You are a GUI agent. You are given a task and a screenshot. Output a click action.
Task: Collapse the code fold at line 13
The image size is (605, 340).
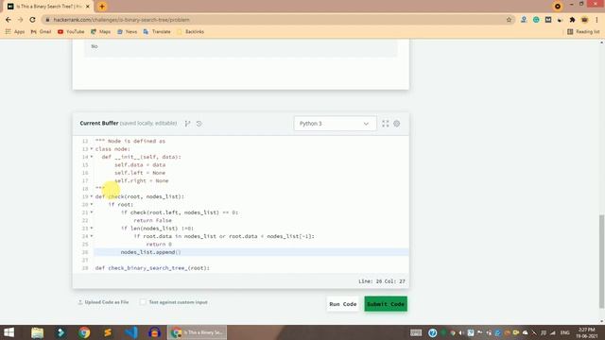point(92,149)
